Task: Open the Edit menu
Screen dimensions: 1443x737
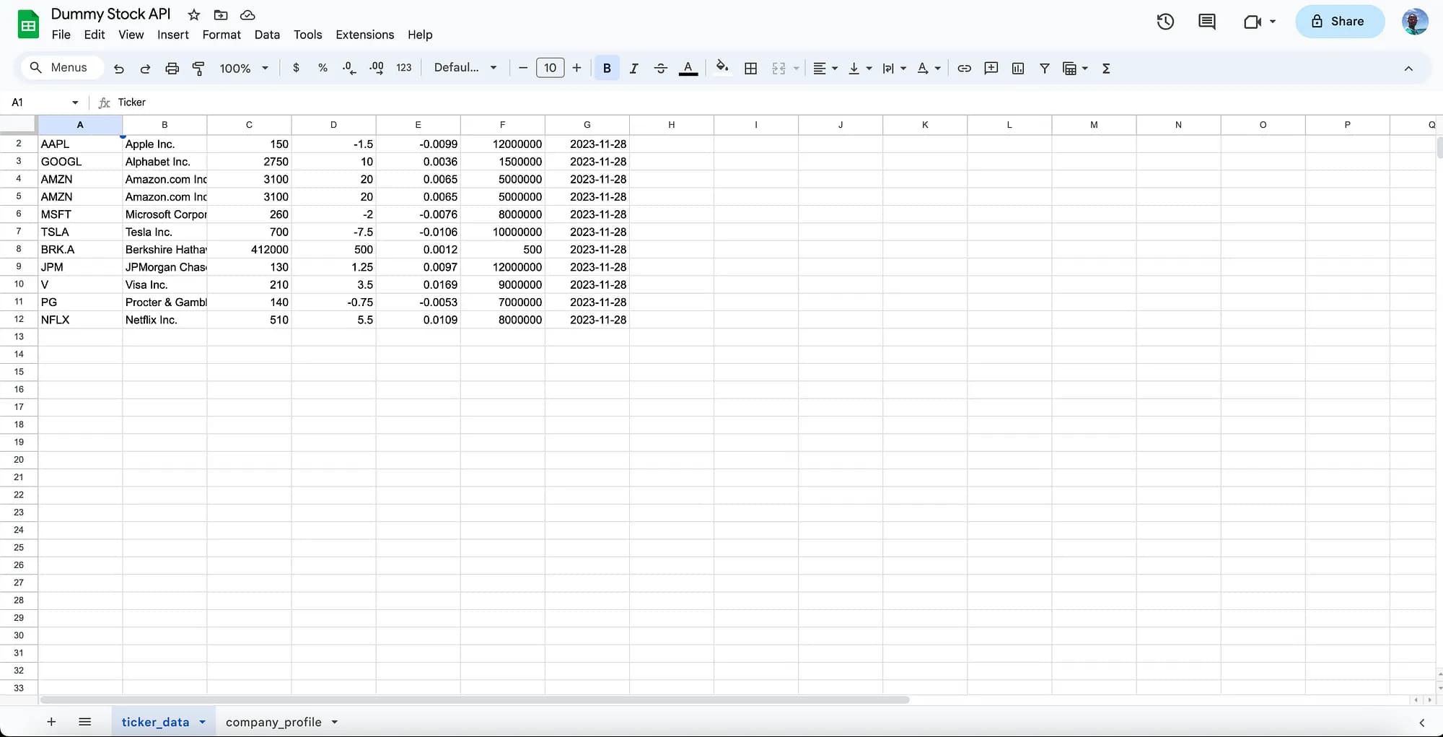Action: tap(95, 35)
